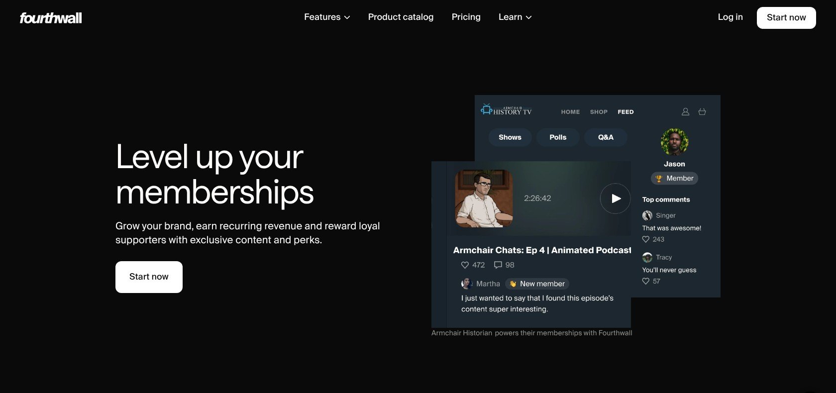Click the Member trophy badge
The image size is (836, 393).
point(674,178)
